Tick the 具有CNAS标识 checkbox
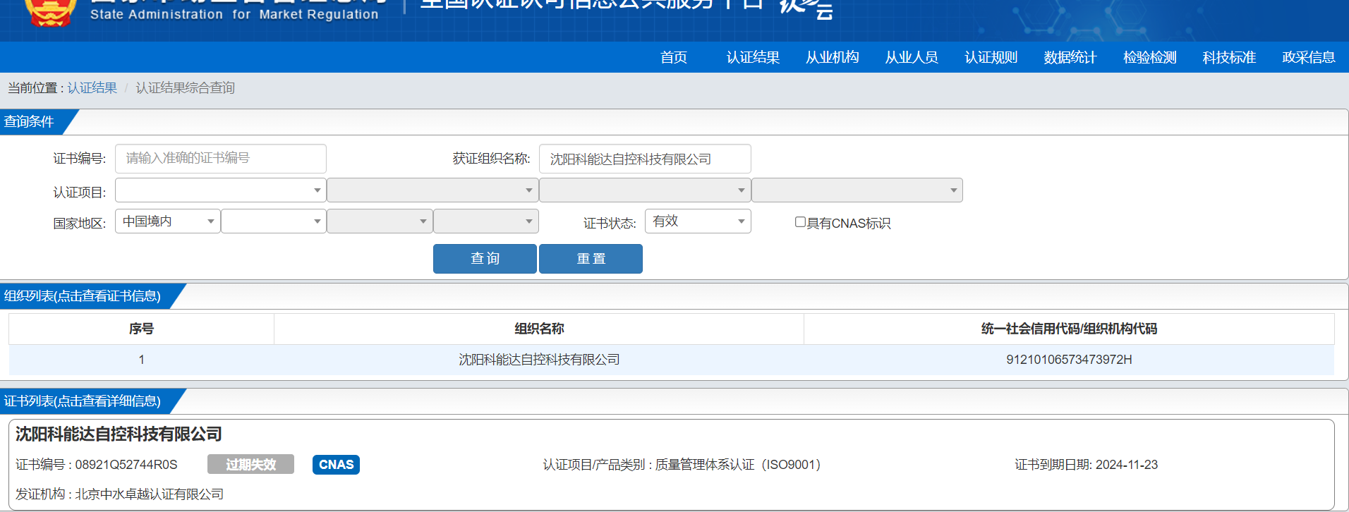Screen dimensions: 1349x512 tap(800, 222)
